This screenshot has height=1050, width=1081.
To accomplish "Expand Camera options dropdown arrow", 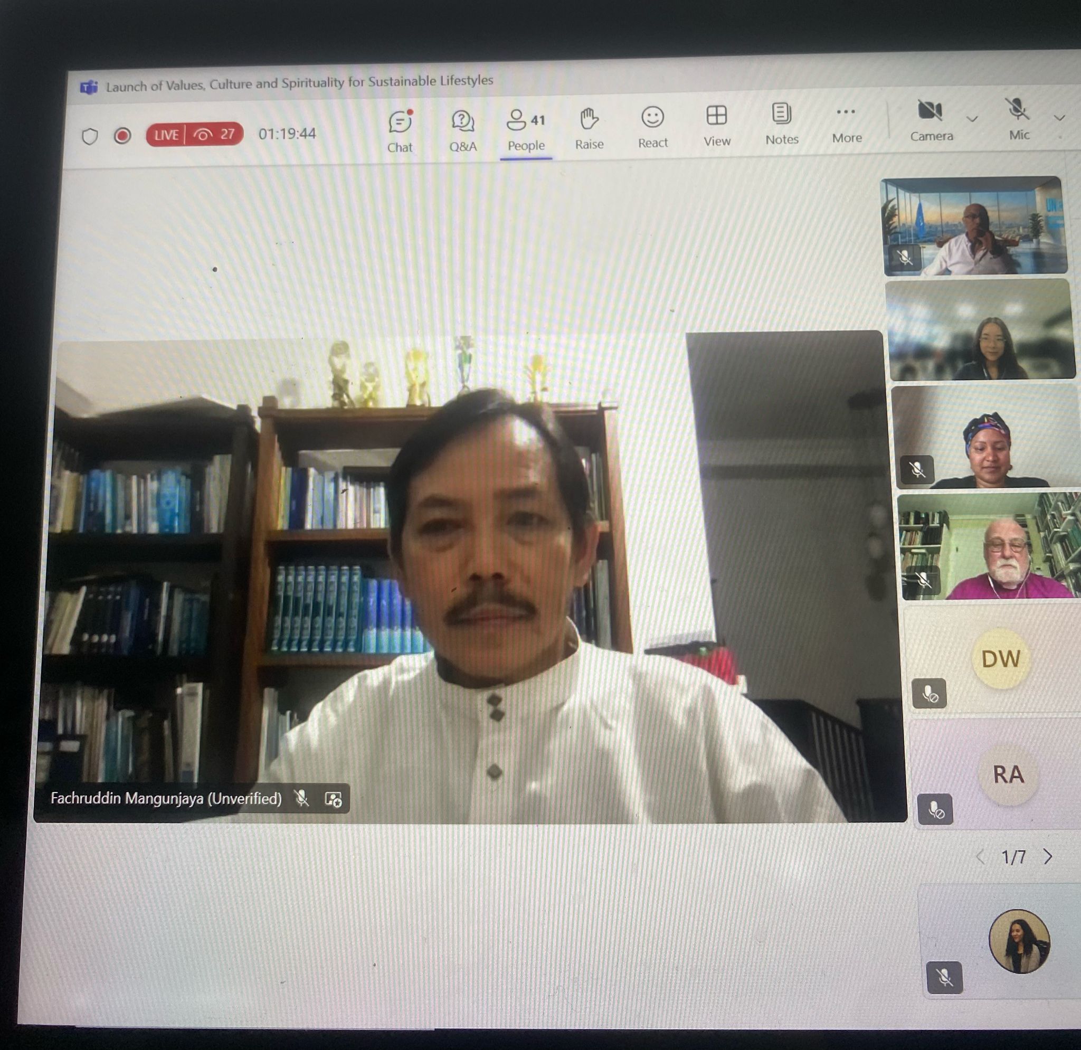I will tap(972, 119).
